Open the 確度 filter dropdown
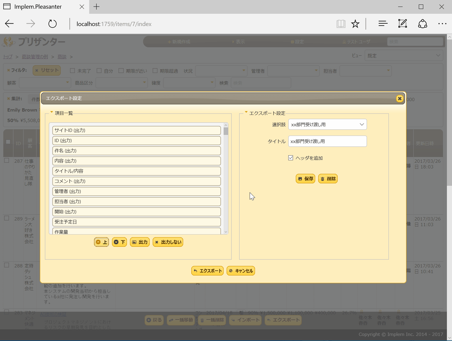 pyautogui.click(x=189, y=83)
